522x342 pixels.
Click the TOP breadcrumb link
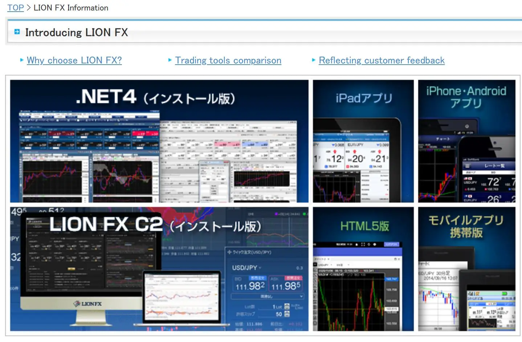(x=16, y=8)
